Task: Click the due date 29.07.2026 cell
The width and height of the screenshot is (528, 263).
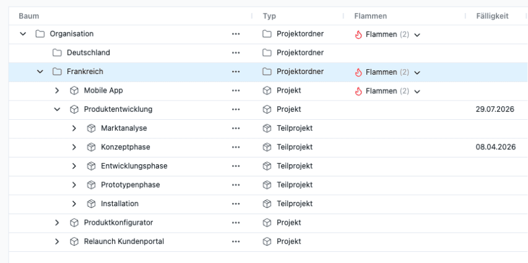Action: 495,110
